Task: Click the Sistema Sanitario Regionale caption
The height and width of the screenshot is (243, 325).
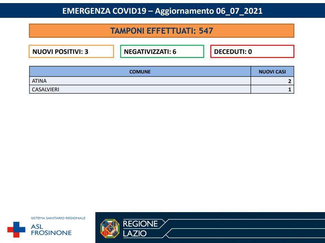Action: point(58,218)
